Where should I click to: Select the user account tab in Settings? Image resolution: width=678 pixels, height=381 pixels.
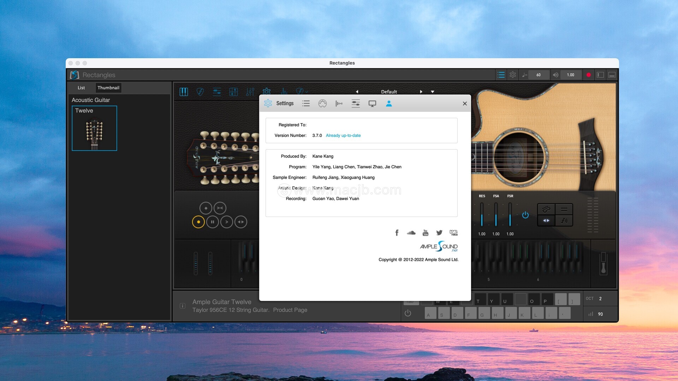coord(389,103)
